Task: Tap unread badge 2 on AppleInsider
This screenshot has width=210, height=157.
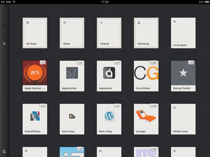Action: (80, 63)
